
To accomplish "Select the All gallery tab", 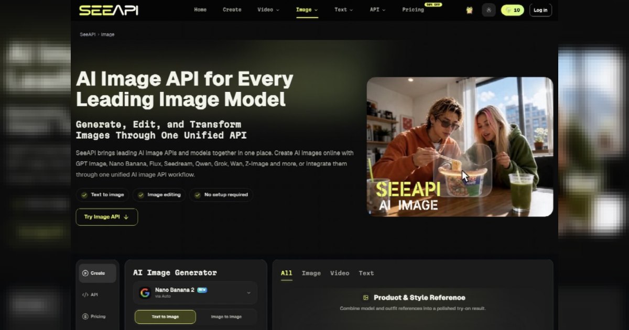I will tap(287, 273).
